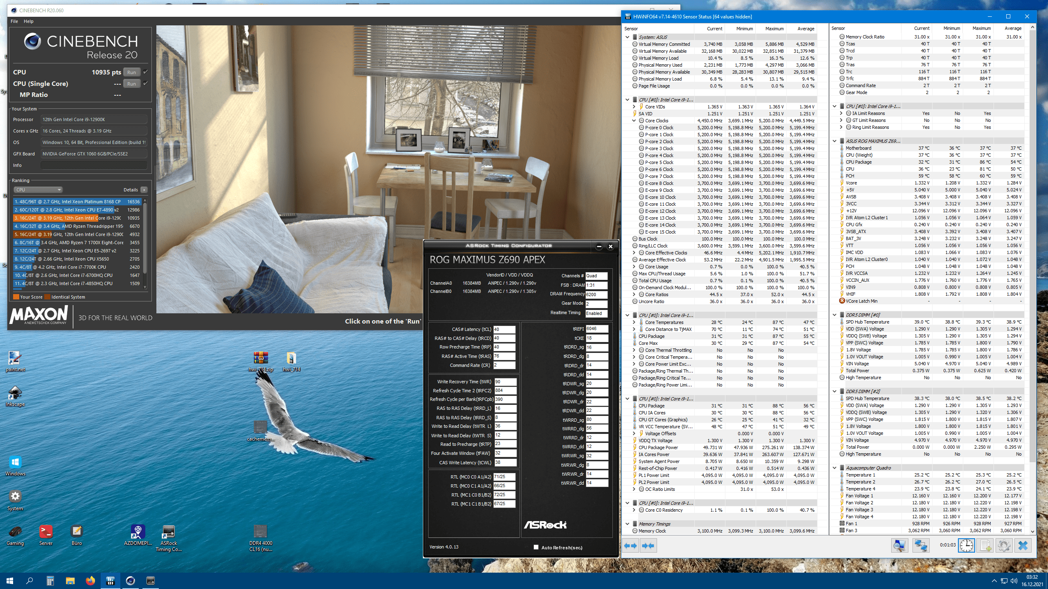Collapse System: ASUS sensor group
Image resolution: width=1048 pixels, height=589 pixels.
point(627,37)
